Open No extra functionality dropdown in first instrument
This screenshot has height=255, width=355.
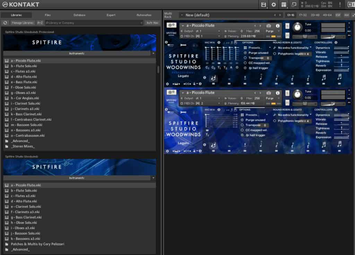295,48
